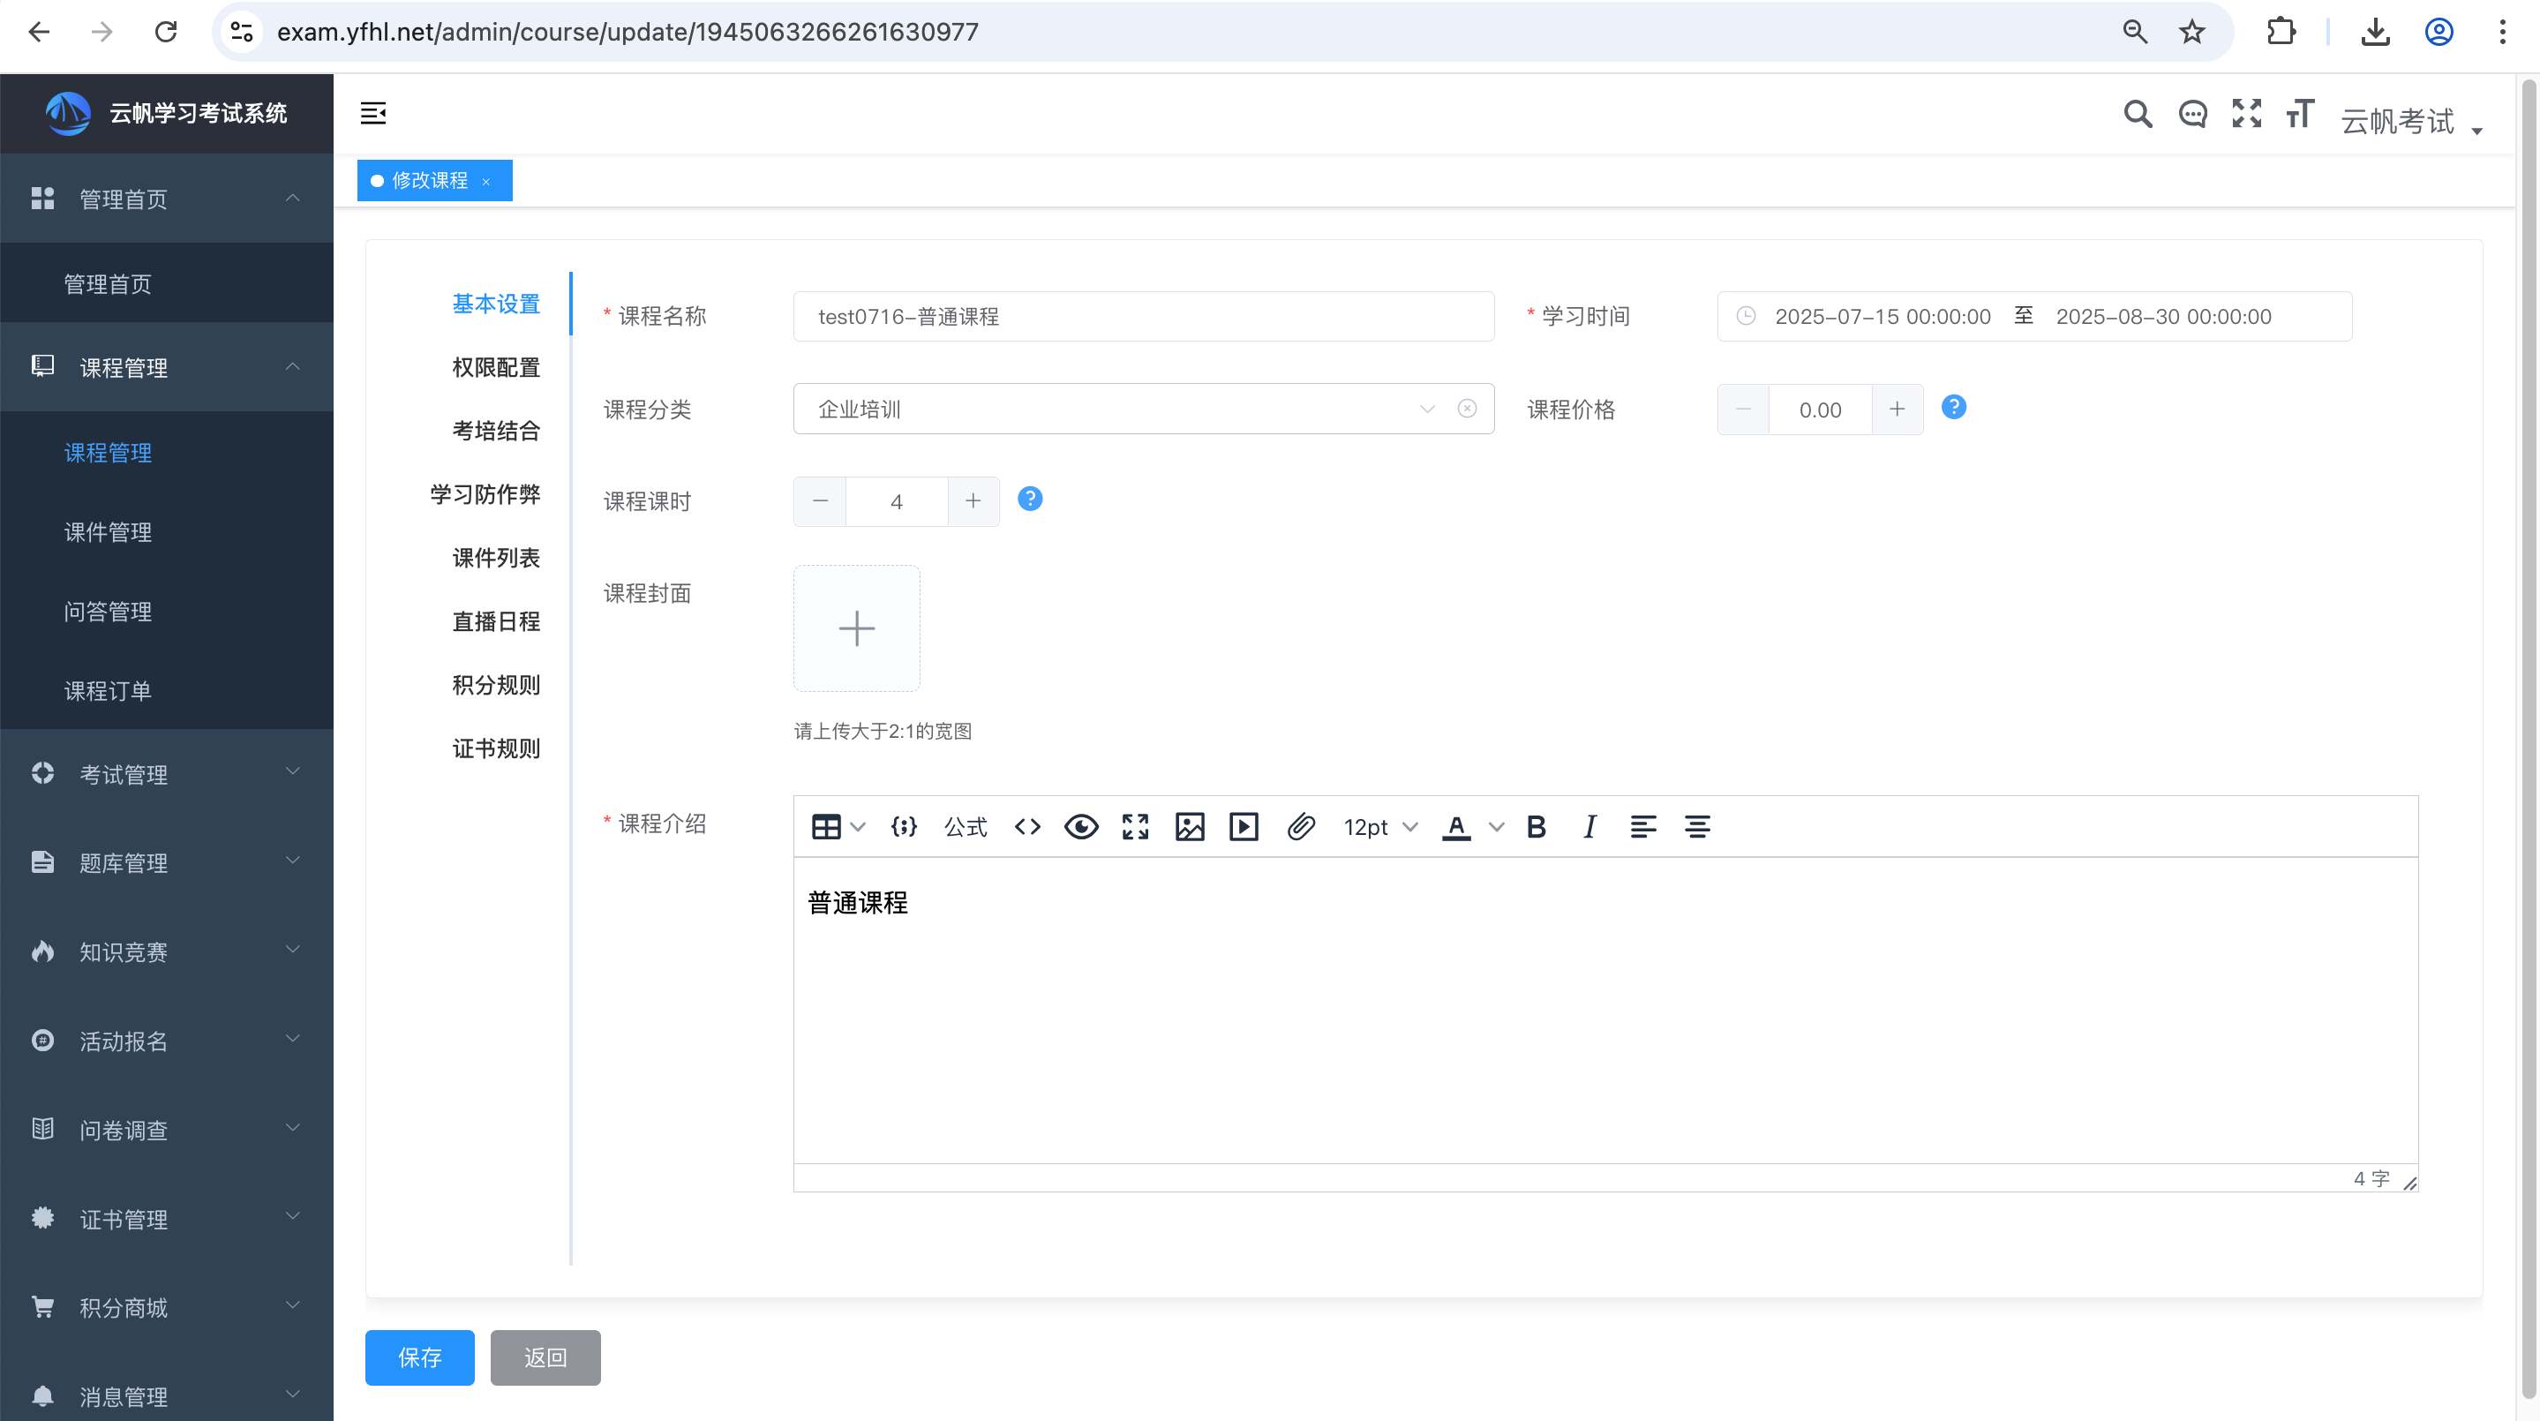The height and width of the screenshot is (1421, 2540).
Task: Upload course cover via plus box
Action: tap(857, 628)
